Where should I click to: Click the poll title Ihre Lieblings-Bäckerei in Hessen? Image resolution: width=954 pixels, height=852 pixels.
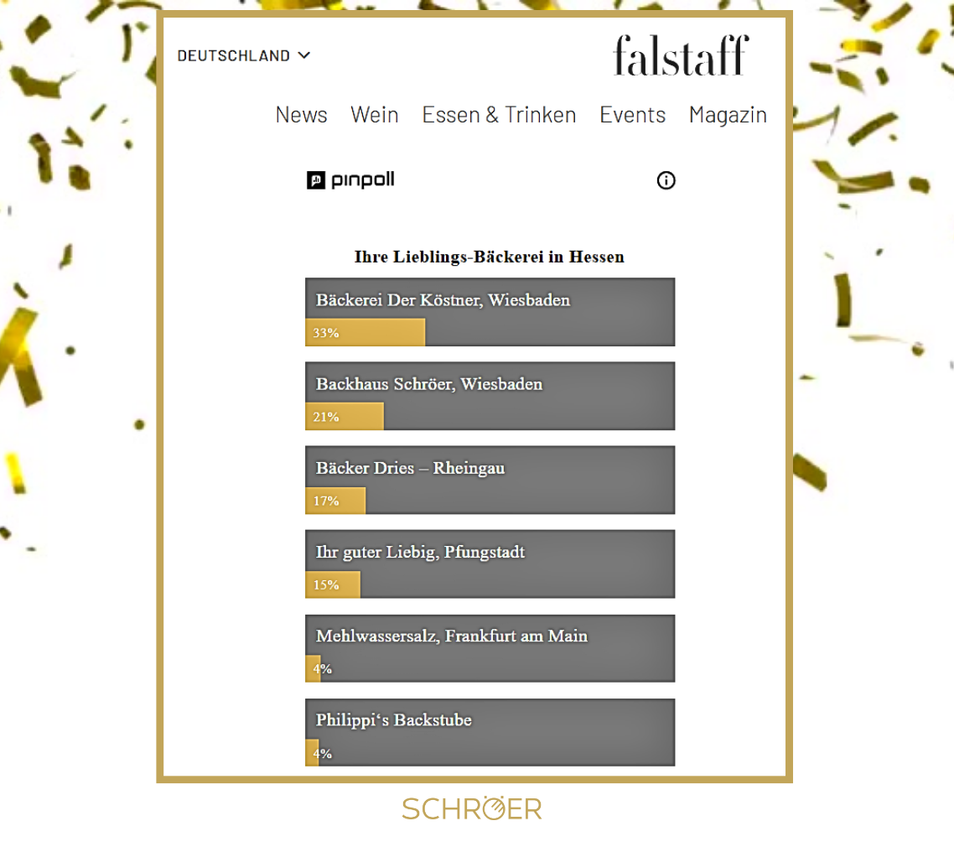[490, 257]
